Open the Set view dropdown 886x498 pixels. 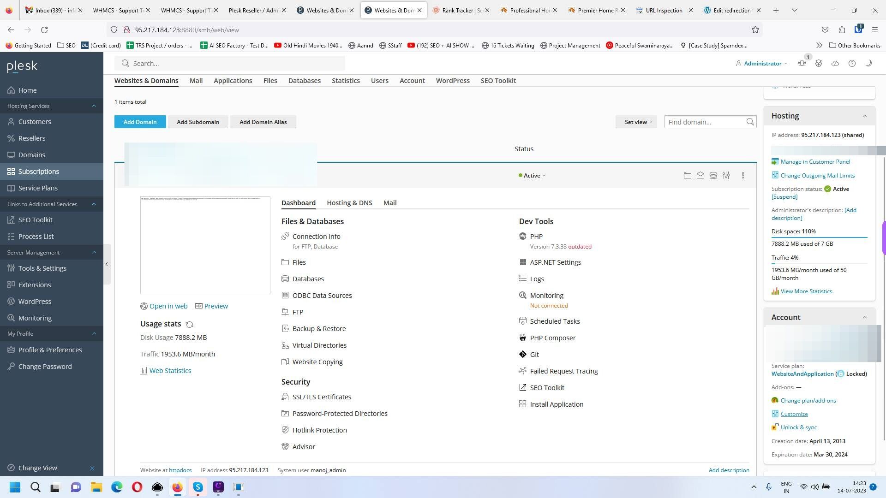pos(636,122)
